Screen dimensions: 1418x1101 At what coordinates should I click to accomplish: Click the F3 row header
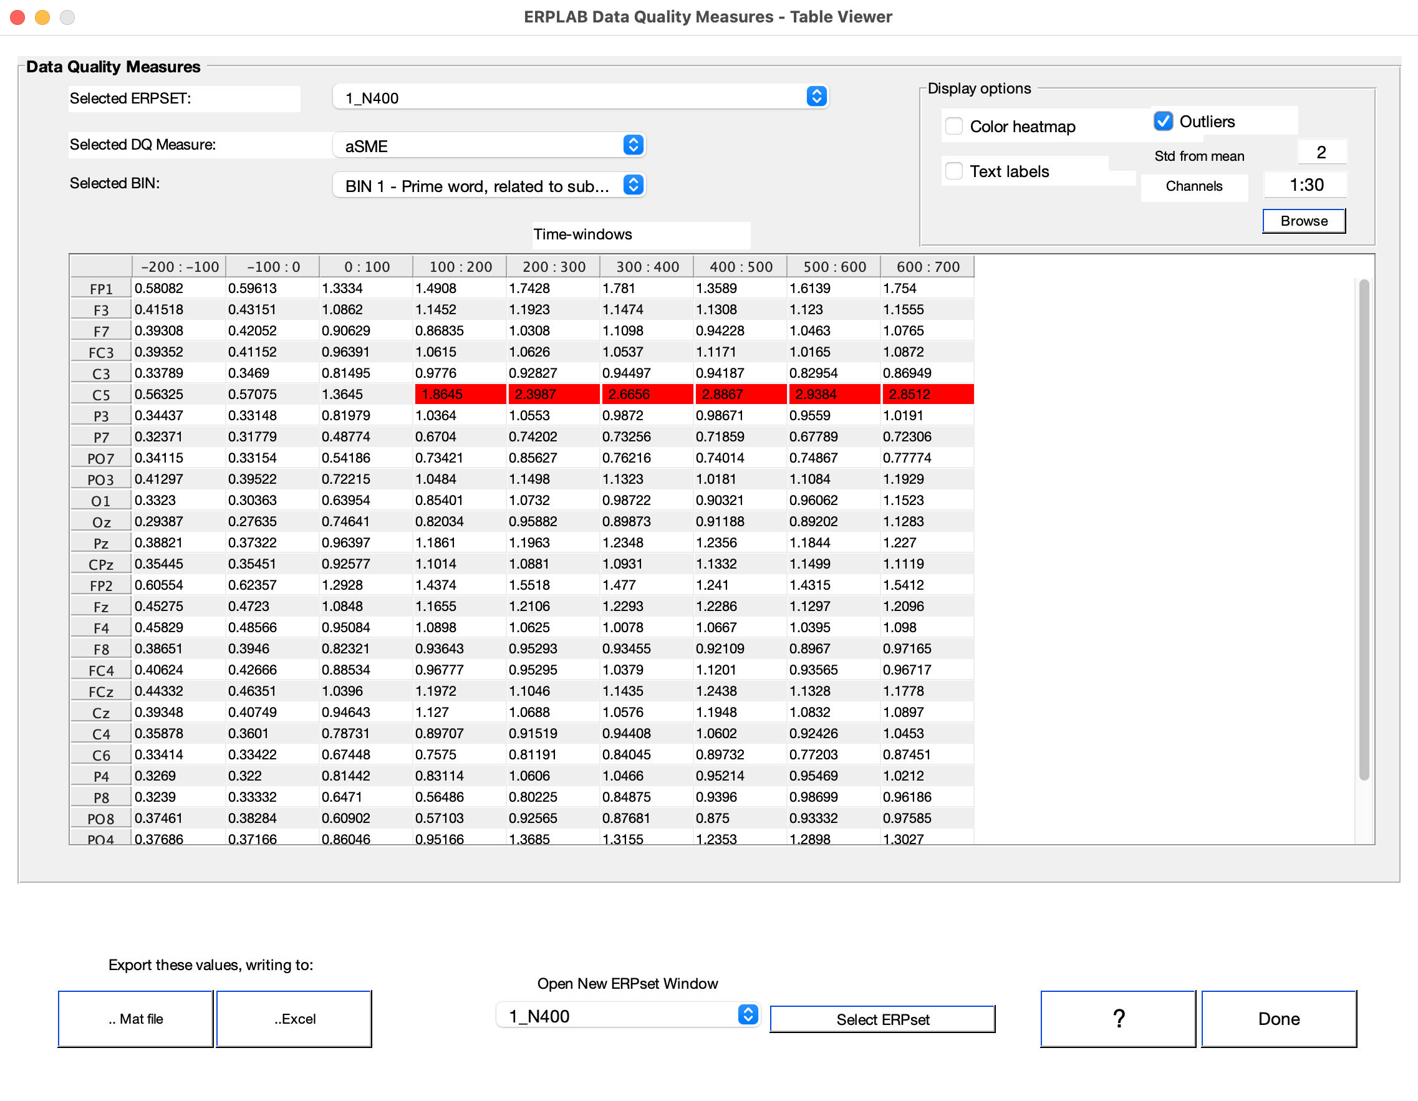tap(101, 310)
